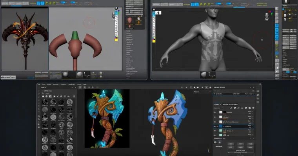This screenshot has height=156, width=298.
Task: Open the stroke dots picker in left ZBrush window
Action: click(87, 74)
